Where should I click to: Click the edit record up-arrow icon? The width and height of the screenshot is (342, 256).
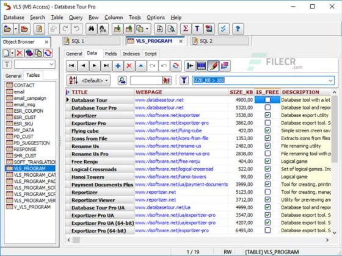point(141,66)
